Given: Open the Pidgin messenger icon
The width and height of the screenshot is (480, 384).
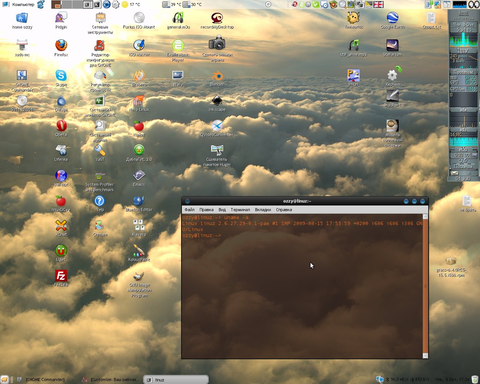Looking at the screenshot, I should pos(61,18).
